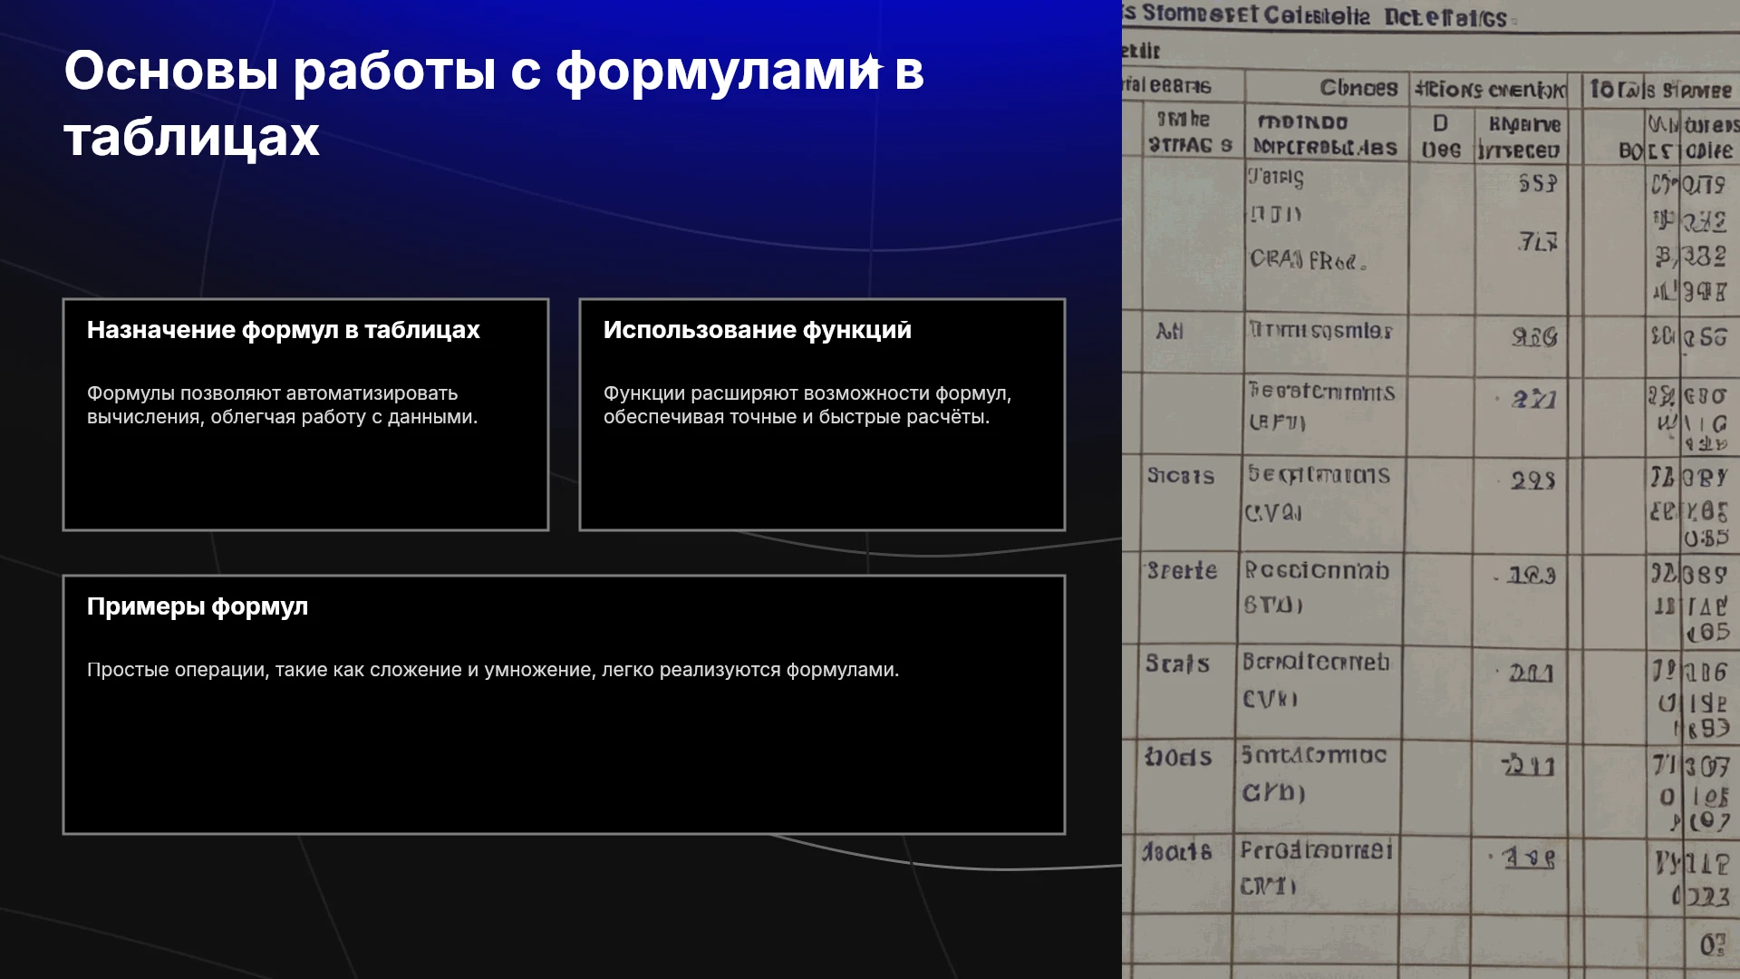Click the 'CRAJ FRoe' cell in the table image
1740x979 pixels.
pos(1308,260)
